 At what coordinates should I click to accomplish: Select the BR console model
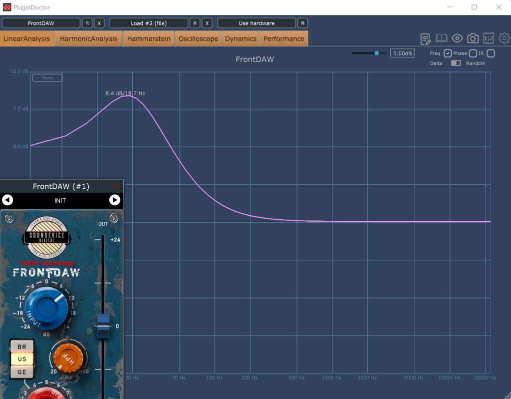click(22, 347)
